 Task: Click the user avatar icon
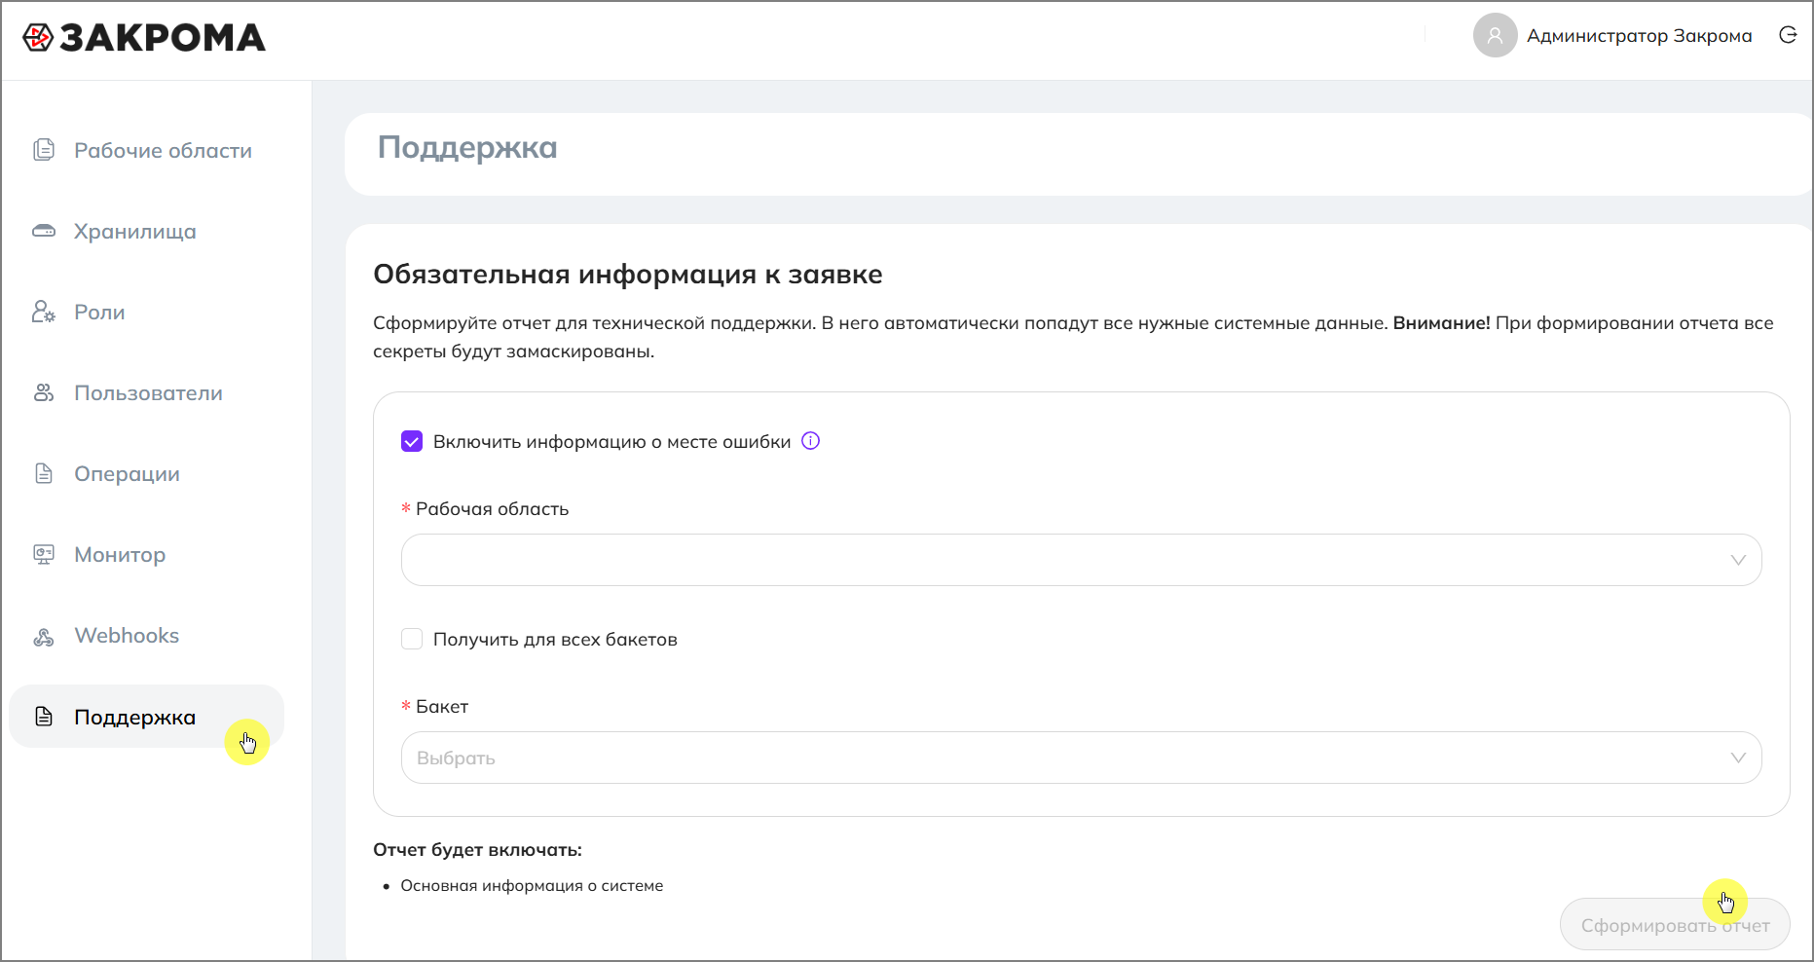pos(1495,35)
